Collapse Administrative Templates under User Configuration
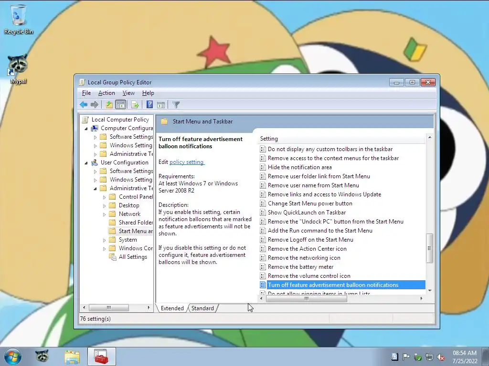This screenshot has width=489, height=366. click(x=95, y=189)
